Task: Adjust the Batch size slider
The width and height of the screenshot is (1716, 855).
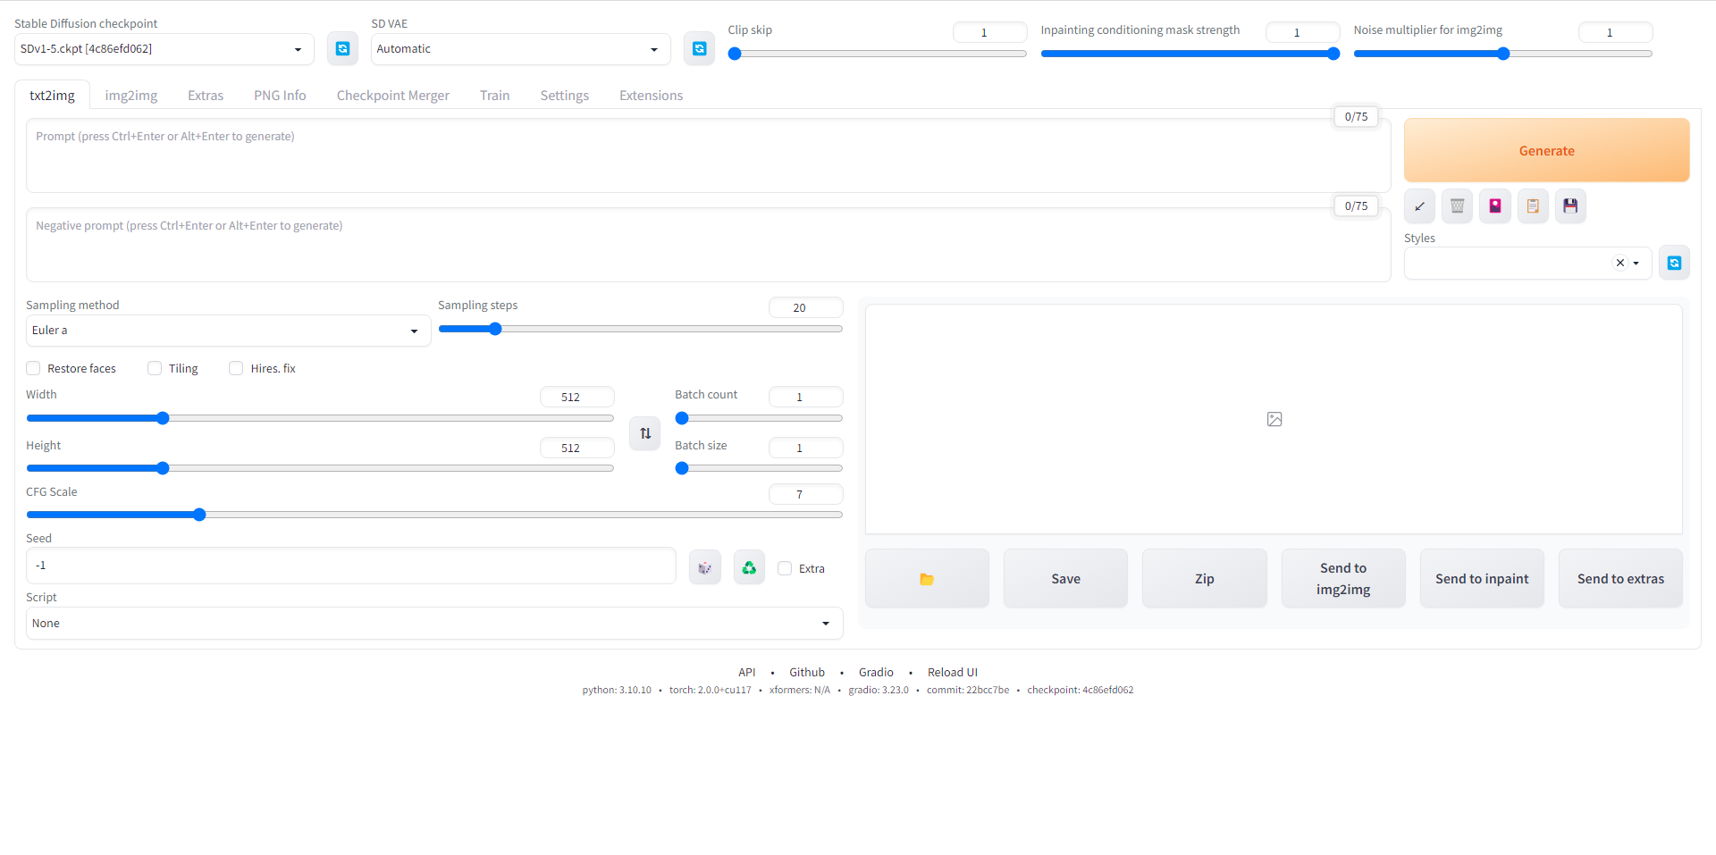Action: [759, 468]
